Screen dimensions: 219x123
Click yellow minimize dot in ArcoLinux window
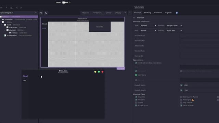pos(95,72)
